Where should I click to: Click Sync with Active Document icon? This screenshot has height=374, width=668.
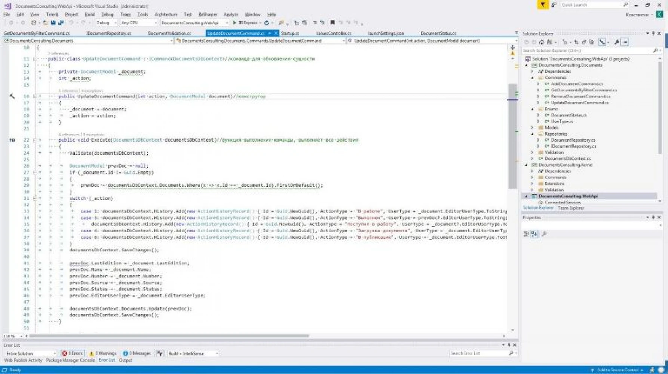pyautogui.click(x=576, y=42)
